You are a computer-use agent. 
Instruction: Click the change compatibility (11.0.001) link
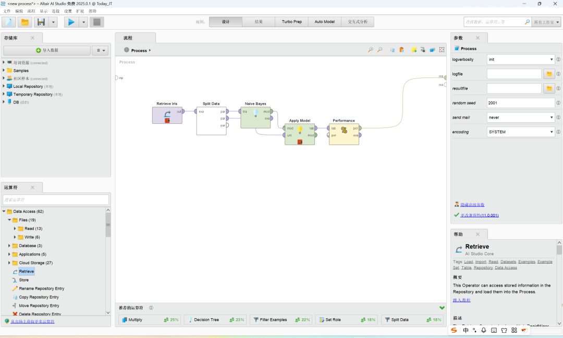click(480, 215)
